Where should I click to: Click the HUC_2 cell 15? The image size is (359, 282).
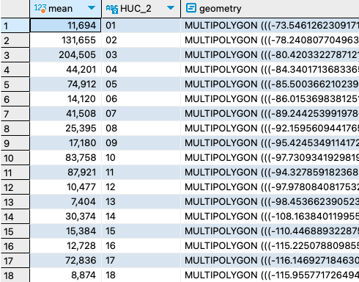[x=141, y=231]
